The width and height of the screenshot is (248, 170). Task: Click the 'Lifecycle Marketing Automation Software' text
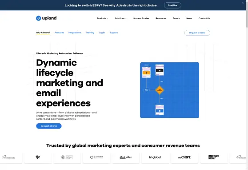(x=59, y=53)
